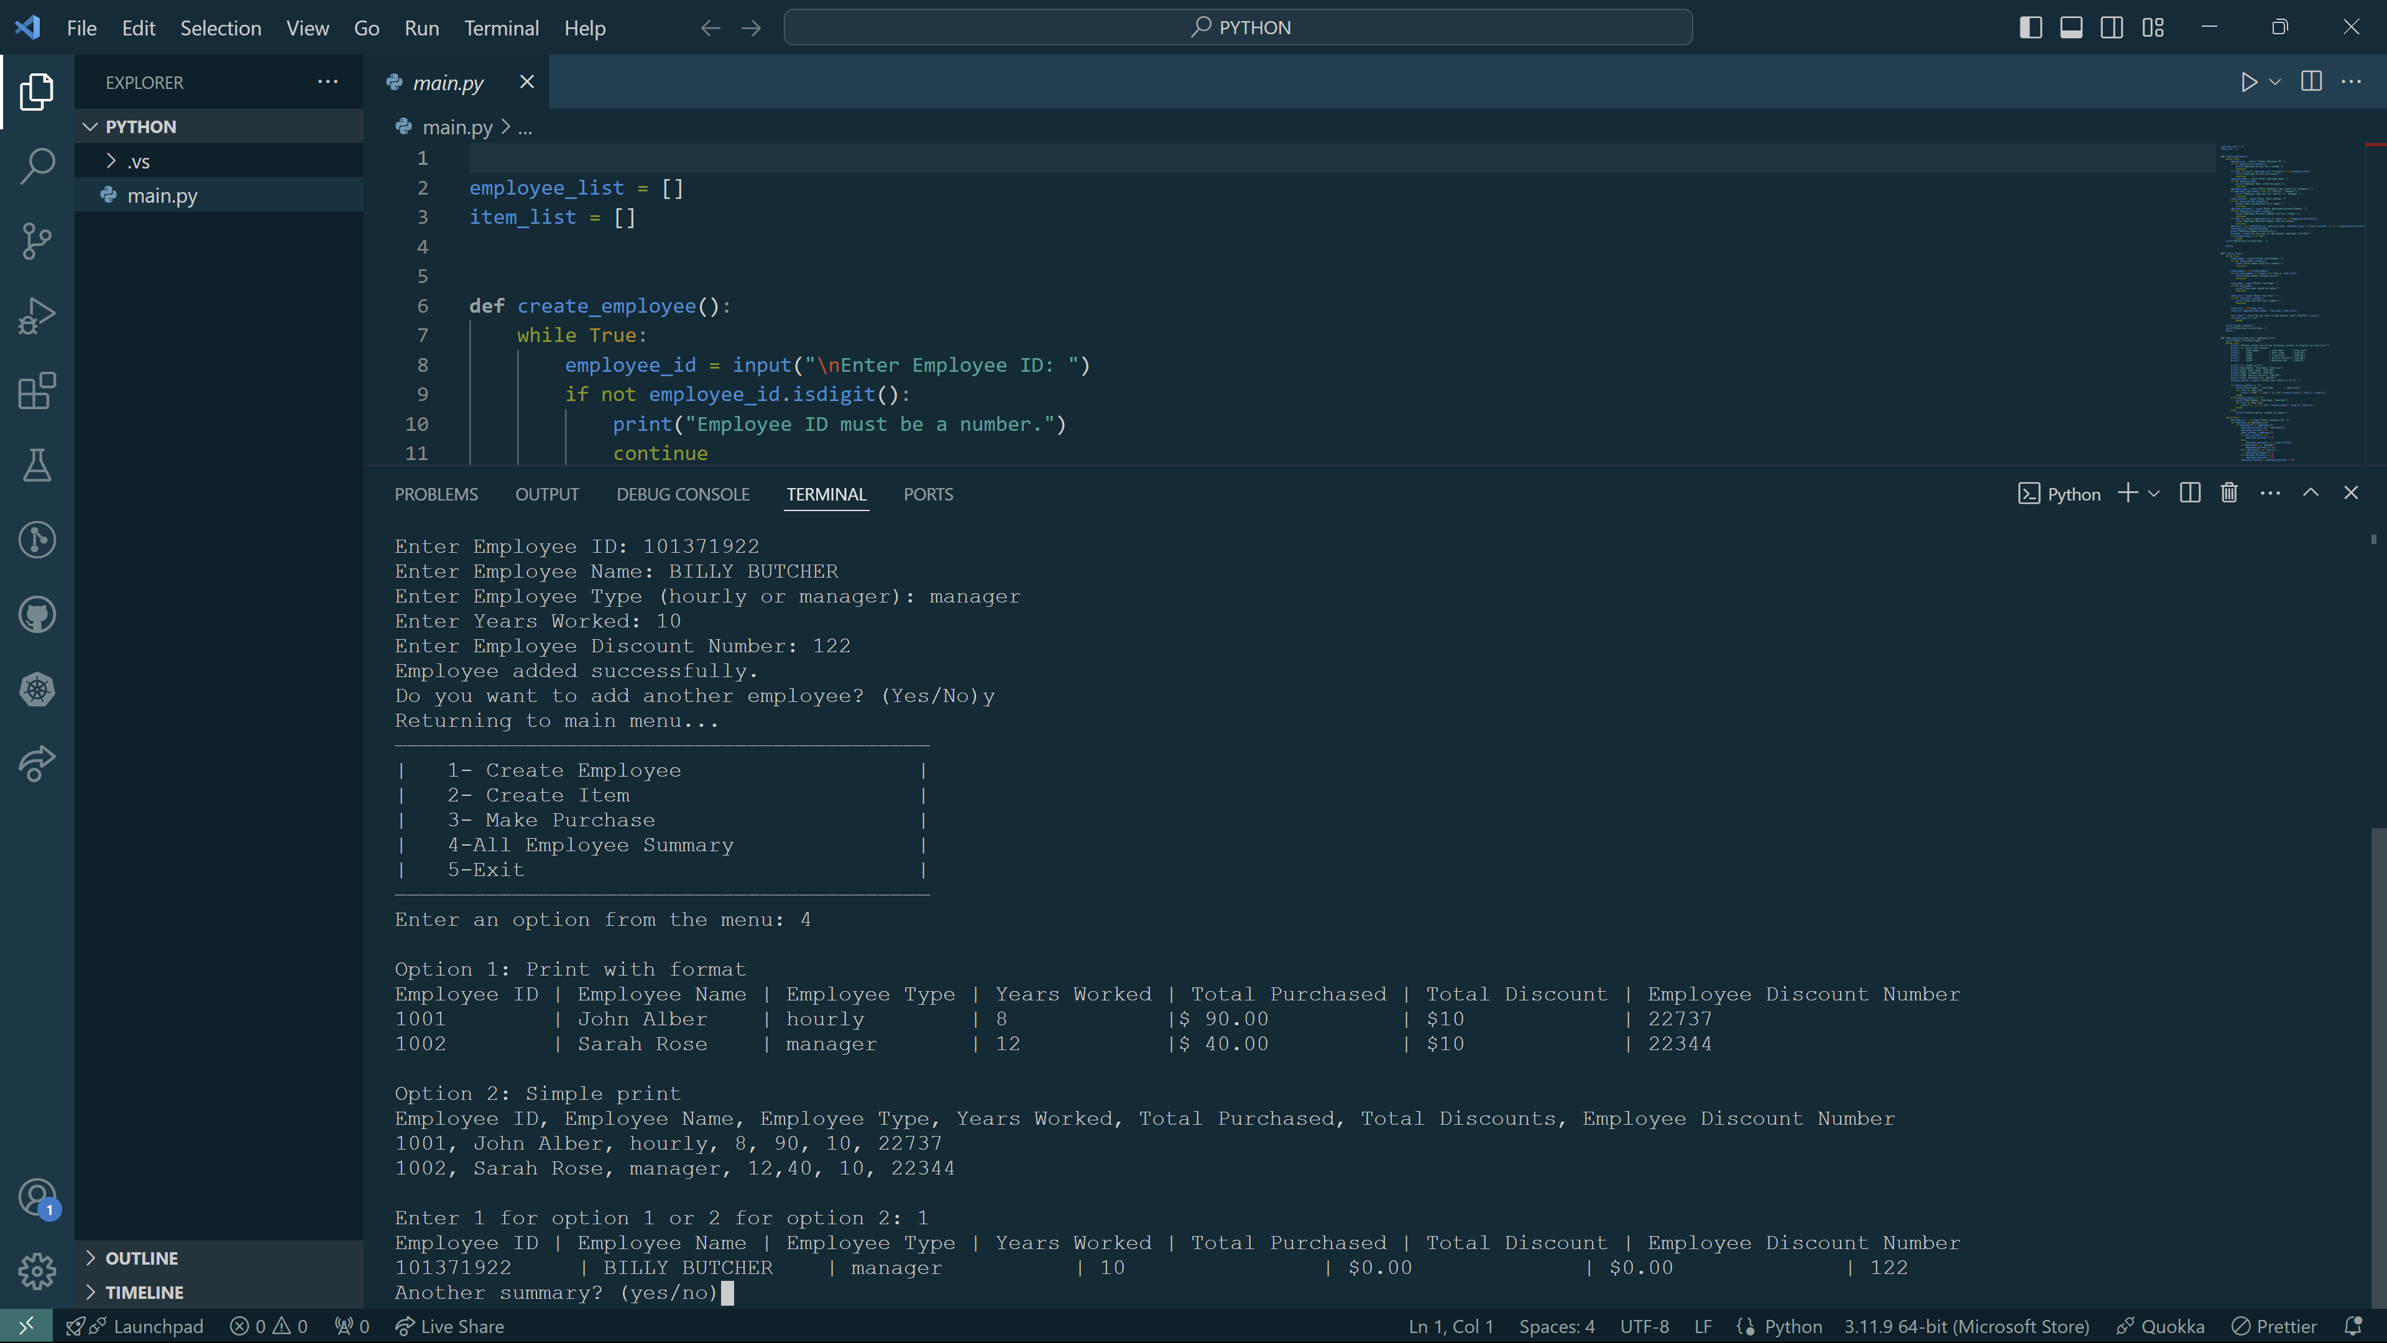Viewport: 2387px width, 1343px height.
Task: Open the Search view in activity bar
Action: pyautogui.click(x=37, y=166)
